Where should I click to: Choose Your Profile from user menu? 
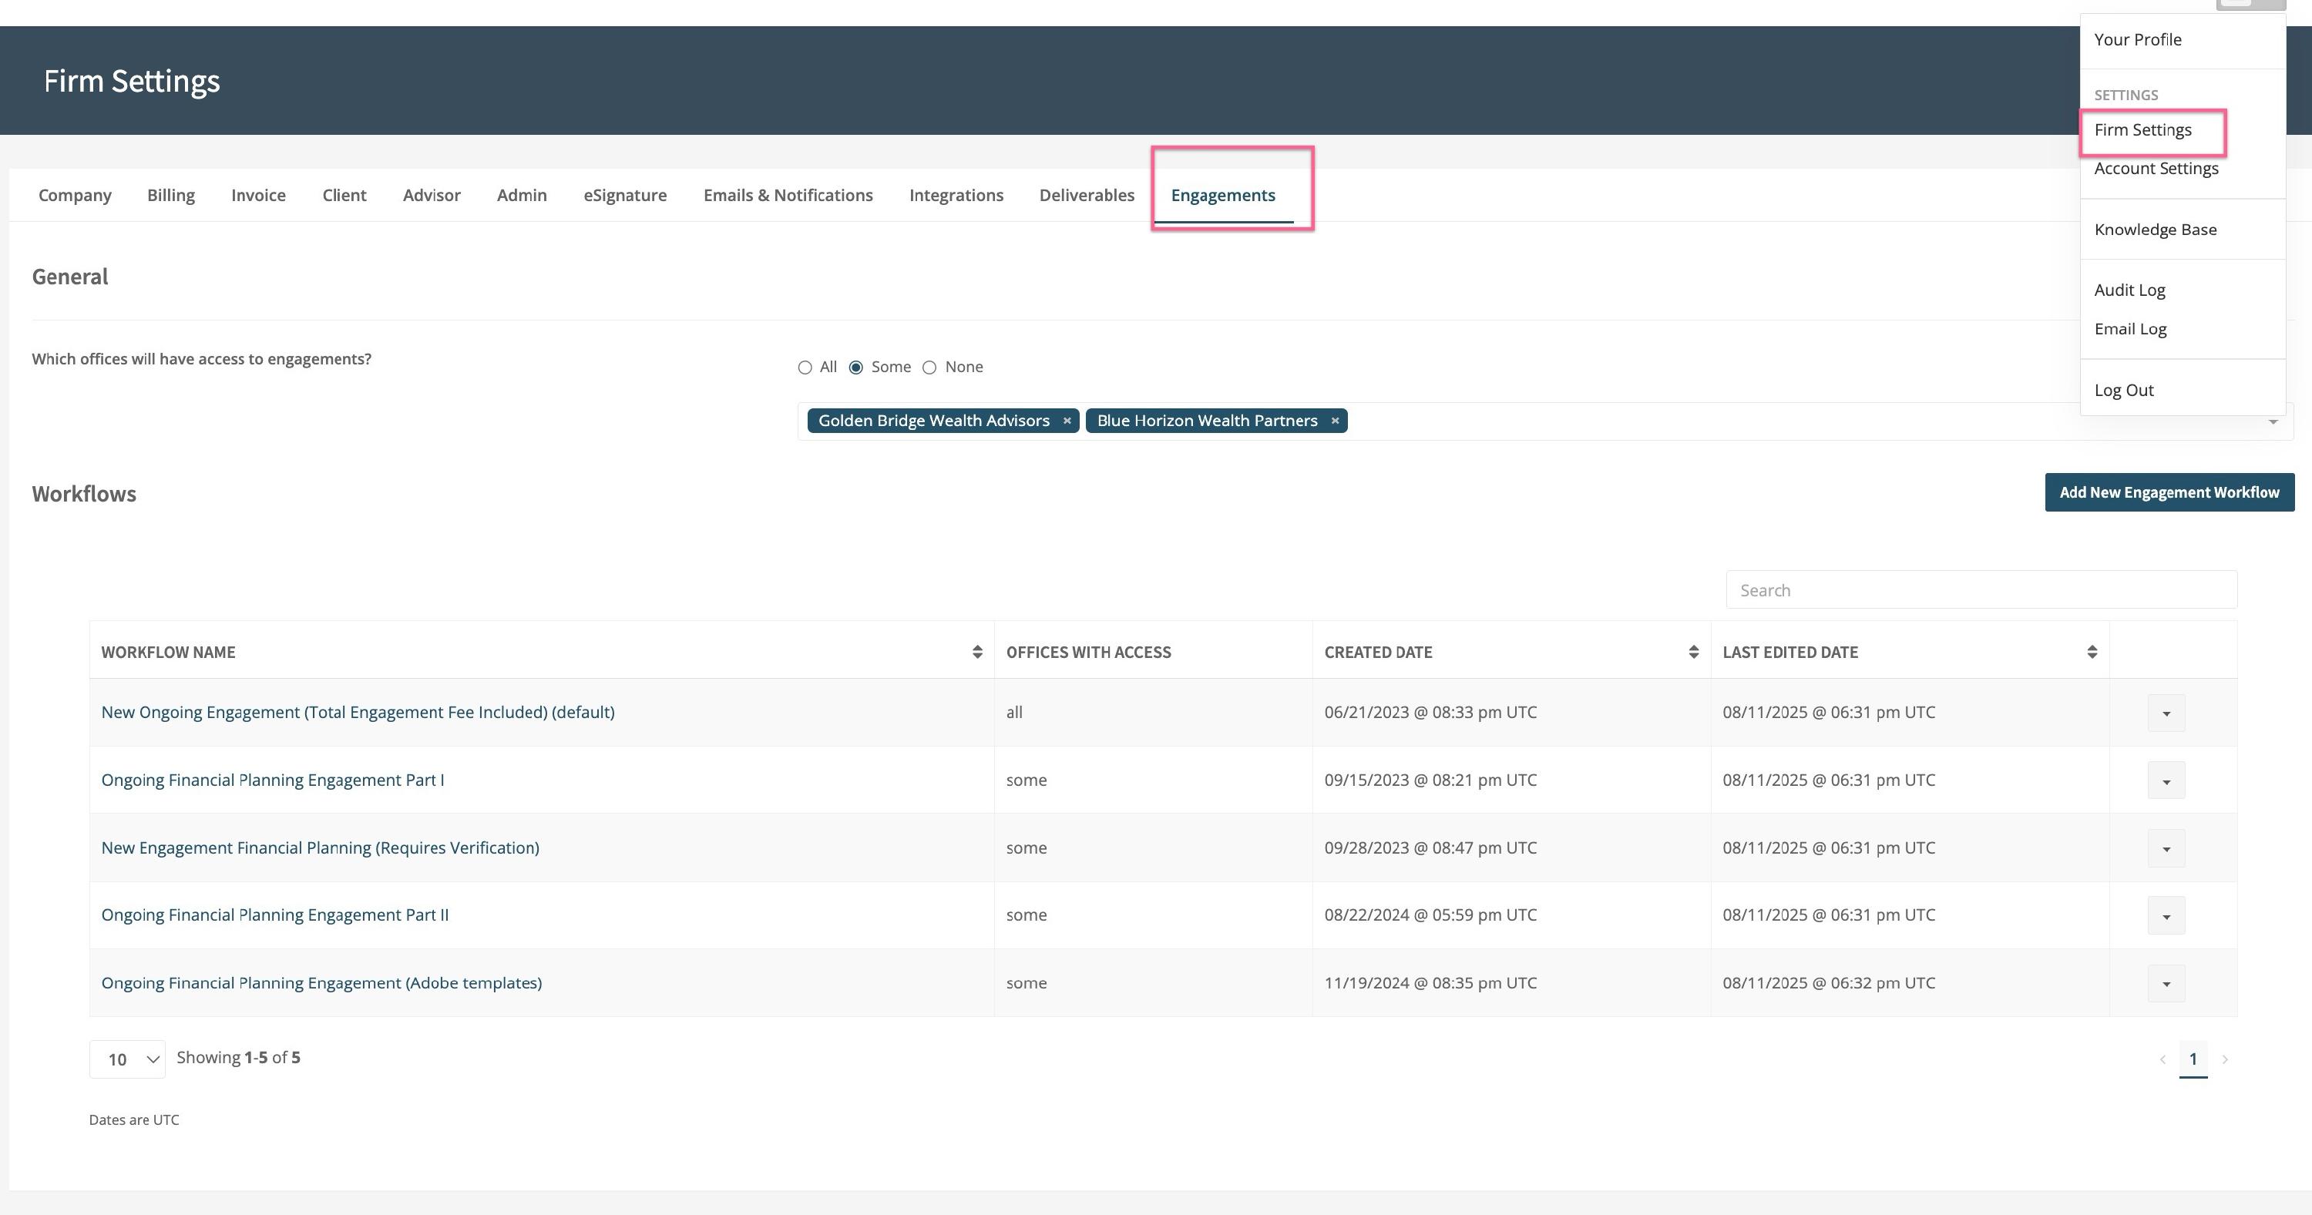[x=2138, y=39]
